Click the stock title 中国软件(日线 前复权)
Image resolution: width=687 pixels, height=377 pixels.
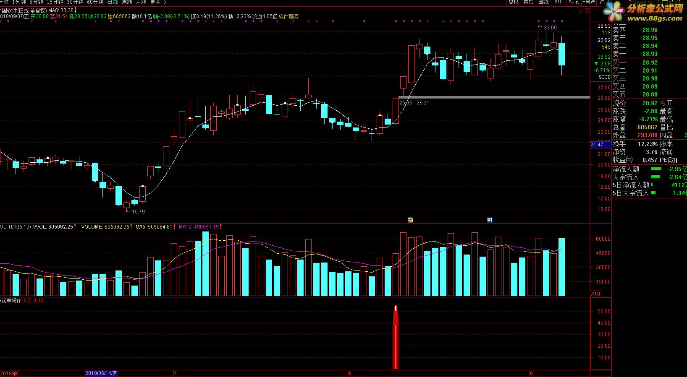click(23, 10)
